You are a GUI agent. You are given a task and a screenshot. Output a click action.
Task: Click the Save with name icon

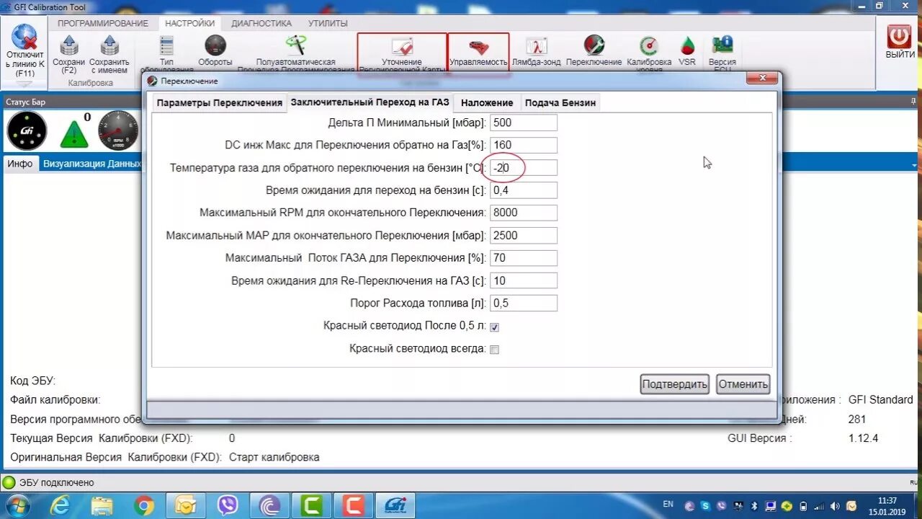(x=109, y=45)
